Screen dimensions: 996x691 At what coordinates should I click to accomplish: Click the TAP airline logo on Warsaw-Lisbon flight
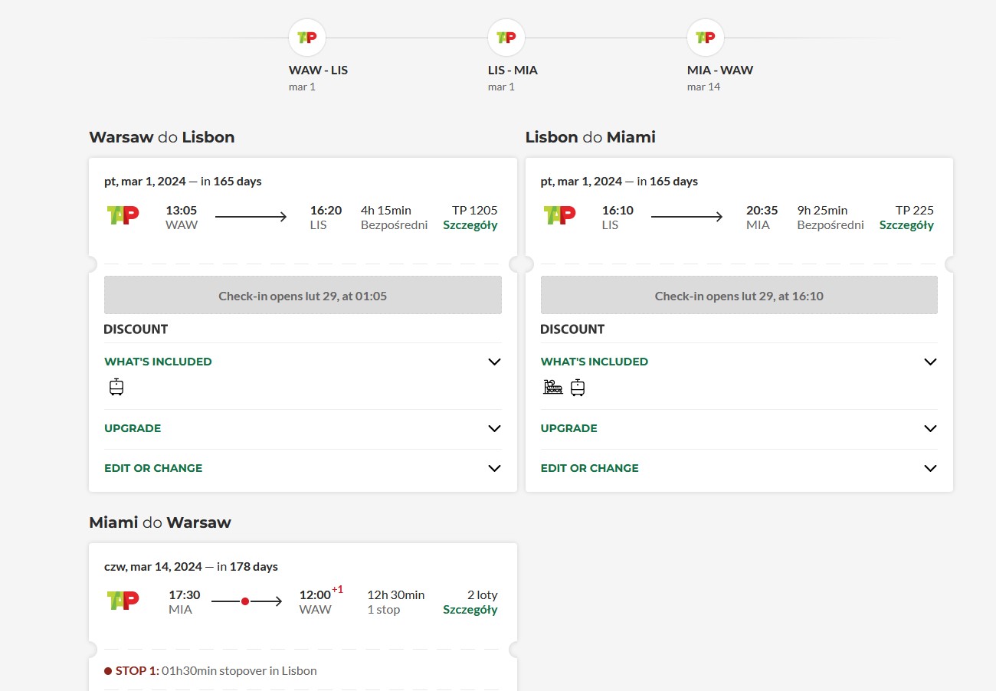pyautogui.click(x=123, y=215)
